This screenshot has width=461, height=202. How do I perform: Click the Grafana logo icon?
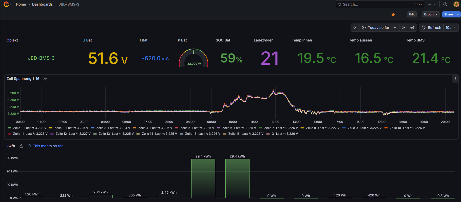[6, 4]
